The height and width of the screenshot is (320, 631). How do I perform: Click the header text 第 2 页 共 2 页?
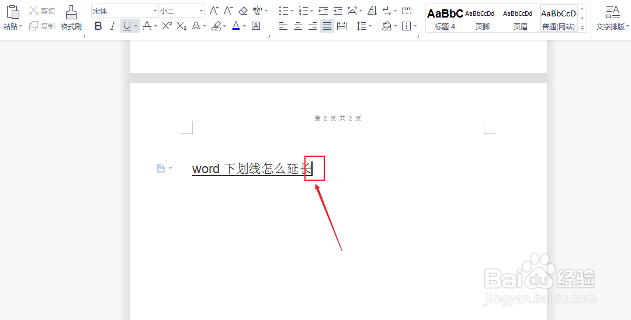[338, 119]
